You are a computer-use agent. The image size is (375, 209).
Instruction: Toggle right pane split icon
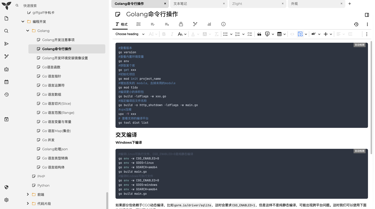[x=367, y=15]
